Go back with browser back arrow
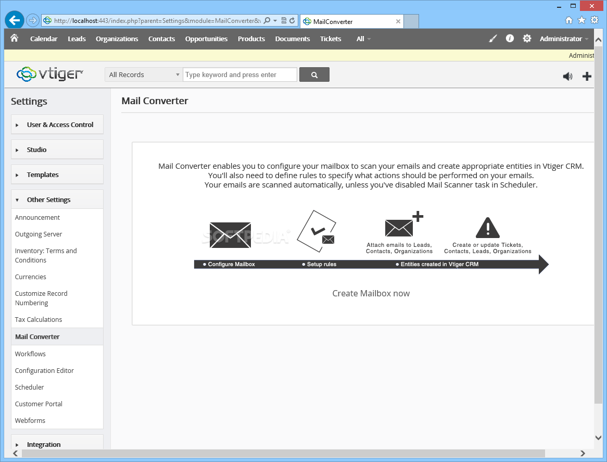The width and height of the screenshot is (607, 462). (x=15, y=20)
